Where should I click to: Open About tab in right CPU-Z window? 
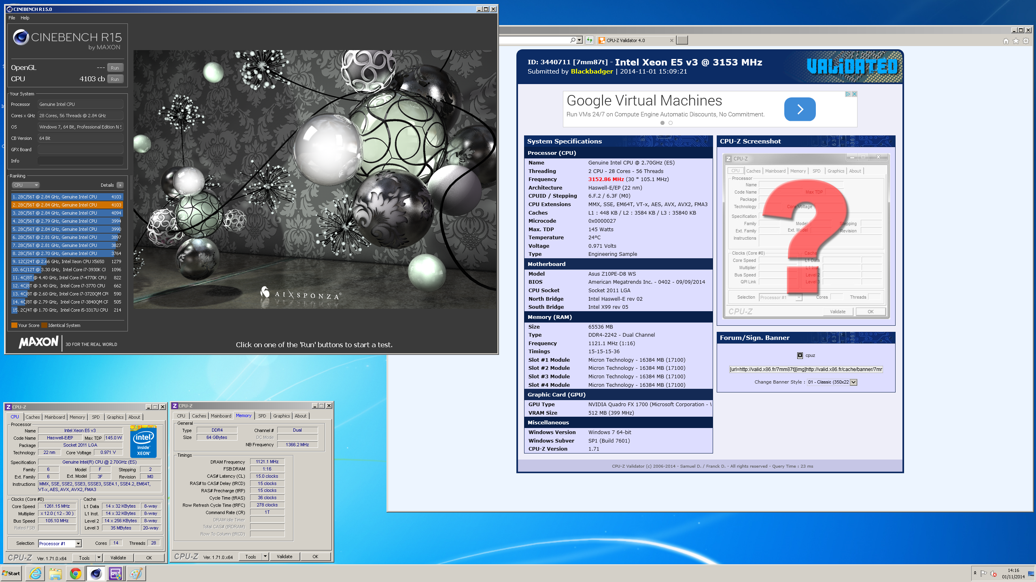click(300, 416)
